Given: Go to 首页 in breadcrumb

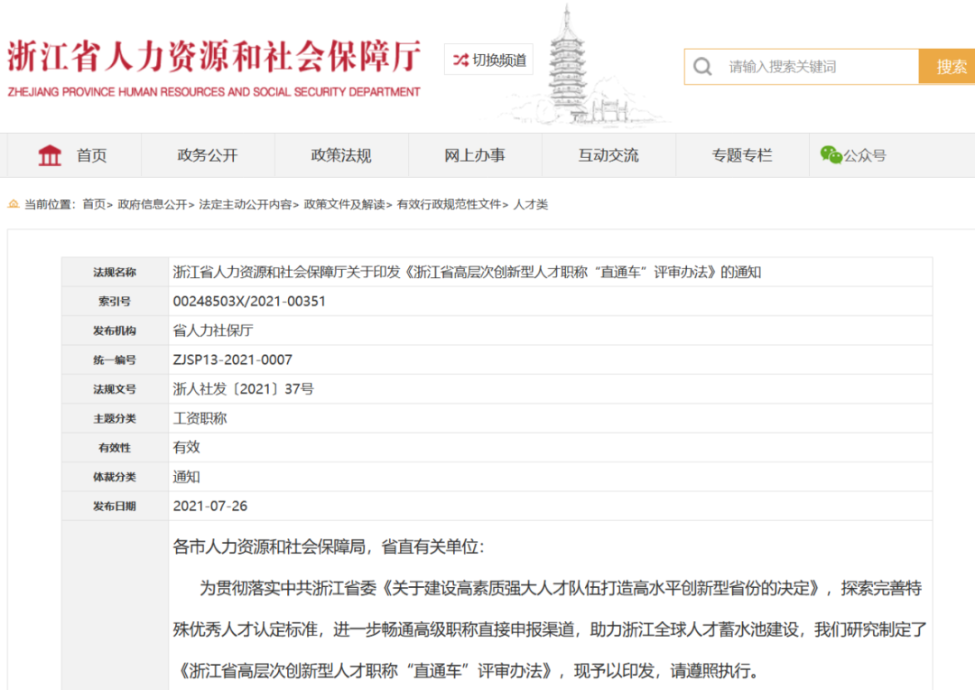Looking at the screenshot, I should [94, 204].
